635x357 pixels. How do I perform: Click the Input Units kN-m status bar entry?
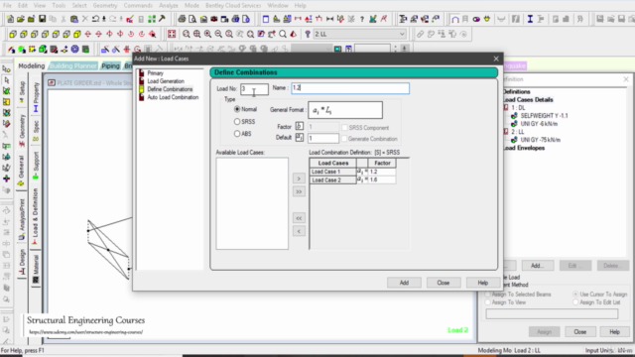coord(608,350)
